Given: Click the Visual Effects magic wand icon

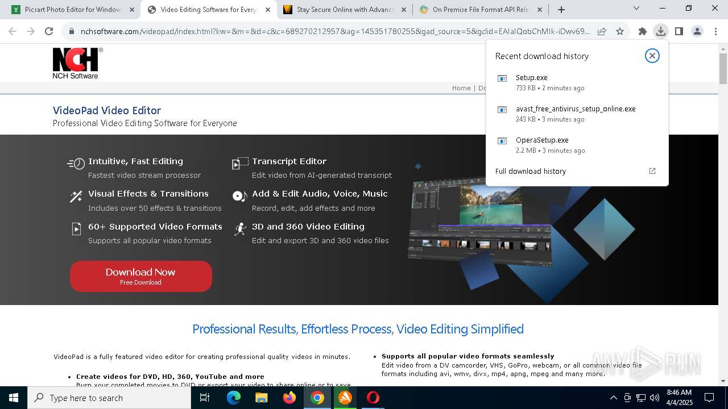Looking at the screenshot, I should (x=76, y=197).
